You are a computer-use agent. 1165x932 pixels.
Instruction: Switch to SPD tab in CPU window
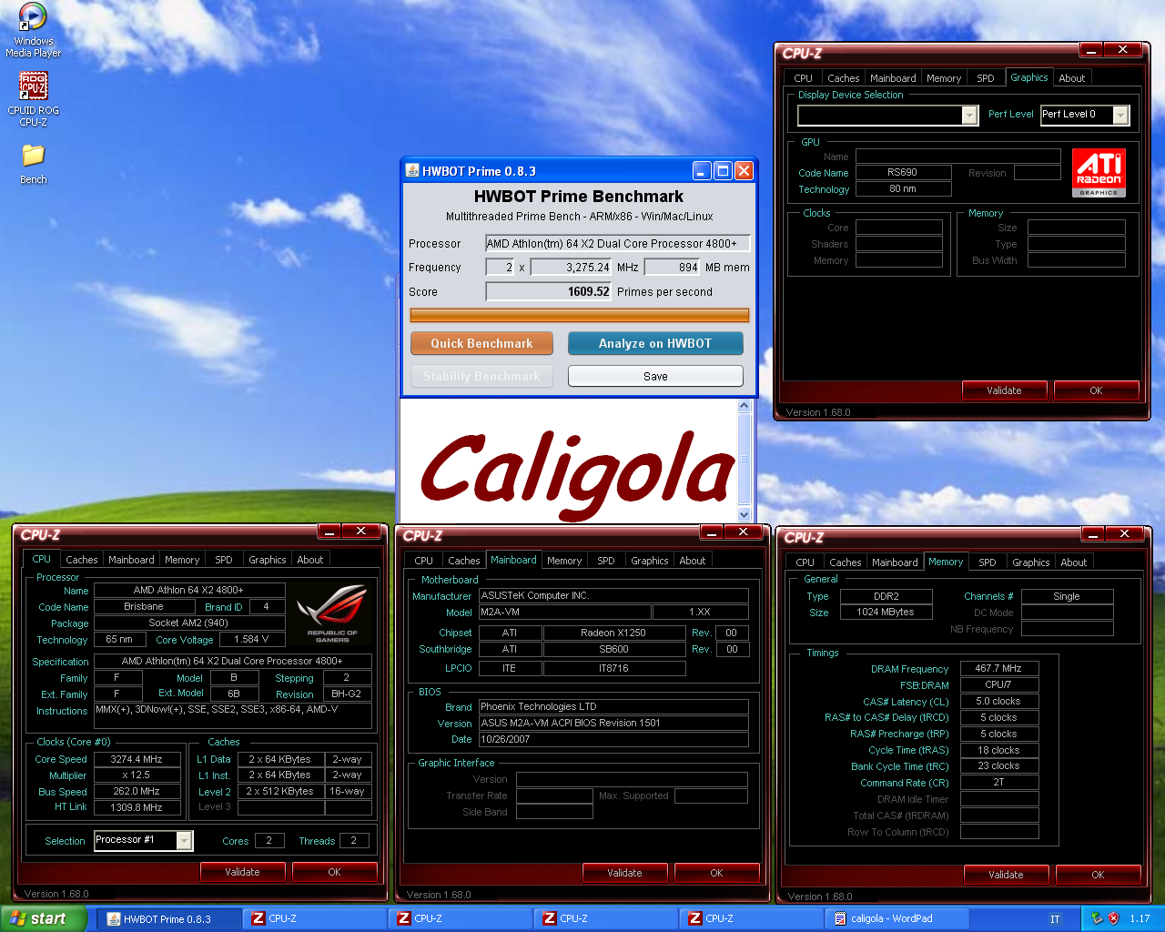click(x=224, y=560)
